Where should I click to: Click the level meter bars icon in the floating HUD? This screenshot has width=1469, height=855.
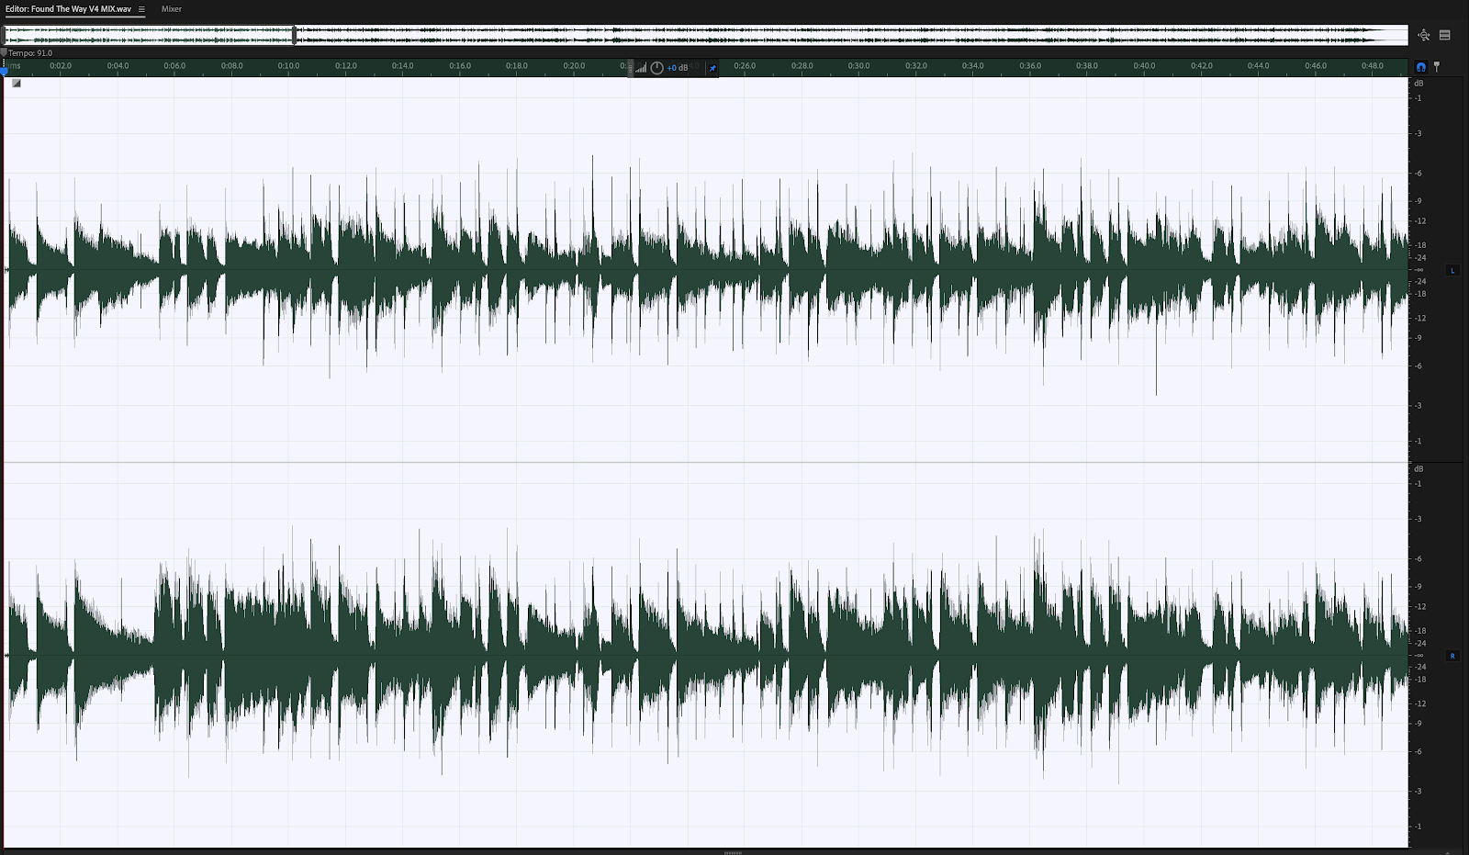(641, 68)
